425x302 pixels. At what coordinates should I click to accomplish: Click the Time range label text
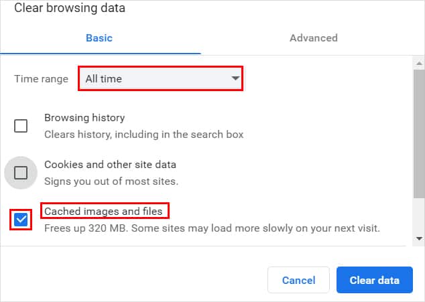[42, 79]
